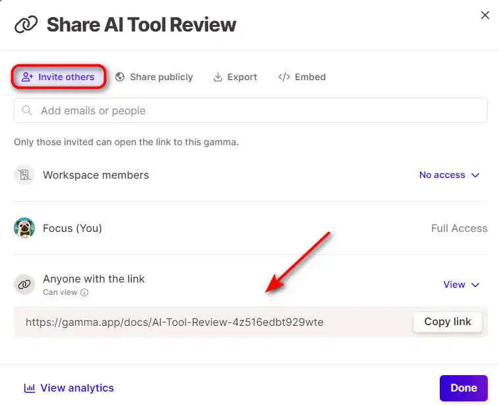Click the Copy link button
The height and width of the screenshot is (406, 499).
[448, 322]
